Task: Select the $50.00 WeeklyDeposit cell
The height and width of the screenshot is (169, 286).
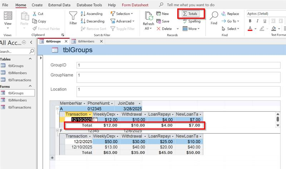Action: [x=106, y=141]
